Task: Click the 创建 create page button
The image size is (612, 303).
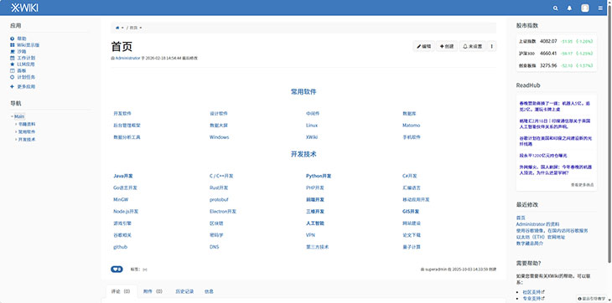Action: point(447,46)
